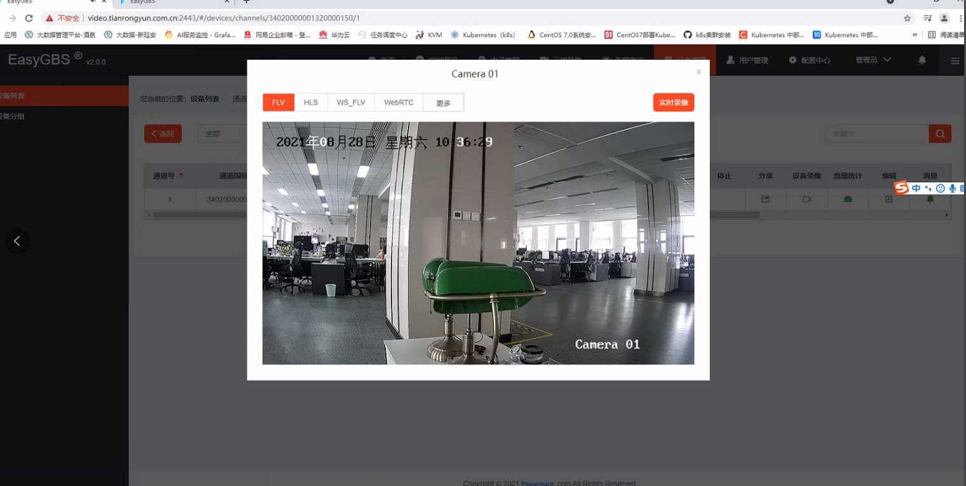Open the 任务调度中心 bookmark
This screenshot has width=966, height=486.
tap(383, 35)
